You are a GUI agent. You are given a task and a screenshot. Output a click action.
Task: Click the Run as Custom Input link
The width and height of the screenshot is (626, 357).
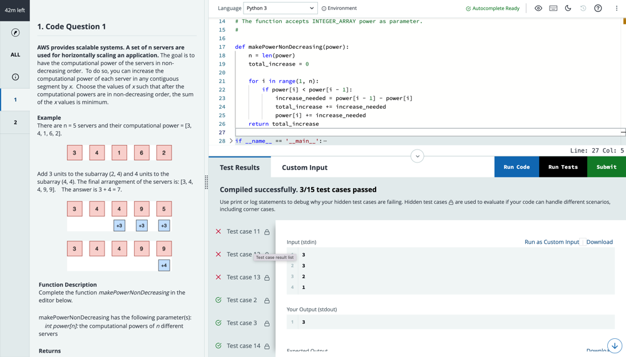[552, 242]
